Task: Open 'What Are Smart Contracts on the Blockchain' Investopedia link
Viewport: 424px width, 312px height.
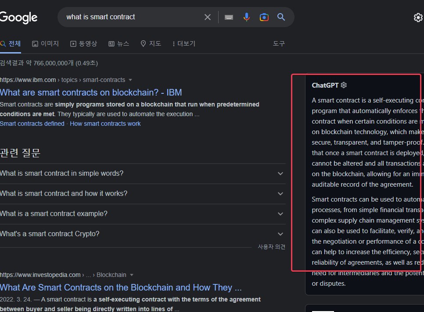Action: pos(121,287)
